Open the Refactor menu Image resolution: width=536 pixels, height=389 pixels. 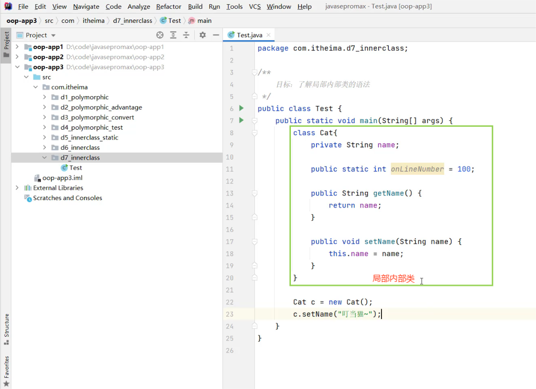tap(169, 7)
